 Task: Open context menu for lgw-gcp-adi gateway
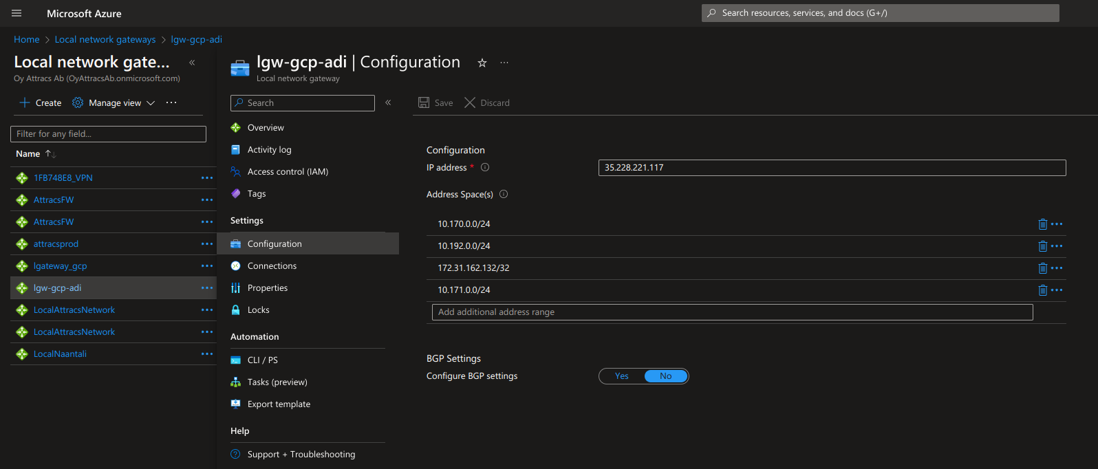(207, 288)
